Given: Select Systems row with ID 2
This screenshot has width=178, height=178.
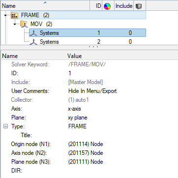Looking at the screenshot, I should [88, 42].
